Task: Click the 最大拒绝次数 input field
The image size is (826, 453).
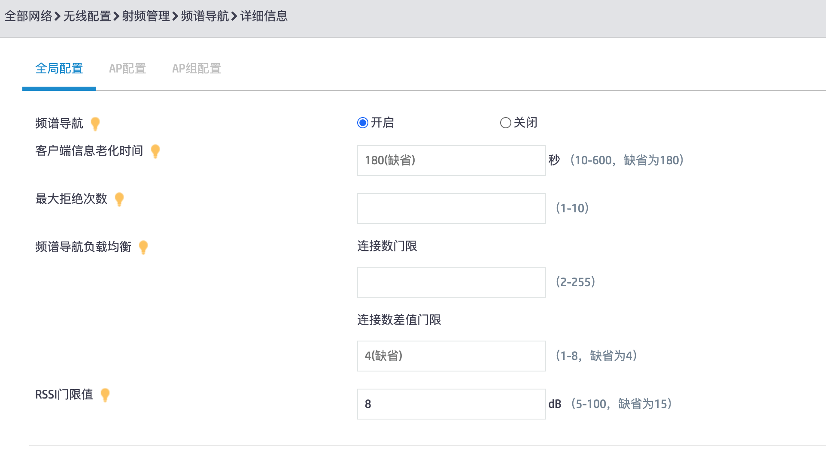Action: (451, 208)
